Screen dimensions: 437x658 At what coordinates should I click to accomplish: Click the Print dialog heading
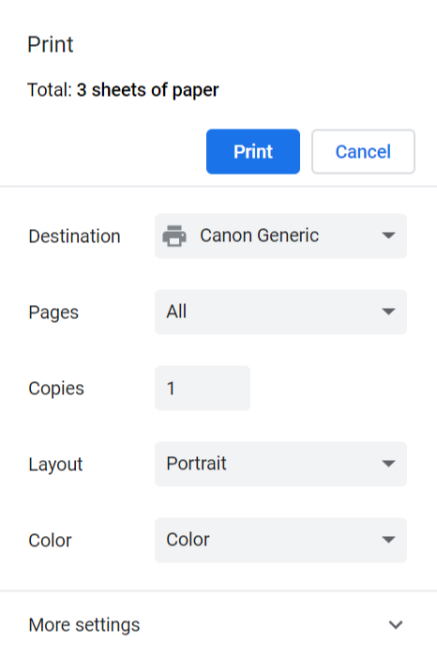51,44
